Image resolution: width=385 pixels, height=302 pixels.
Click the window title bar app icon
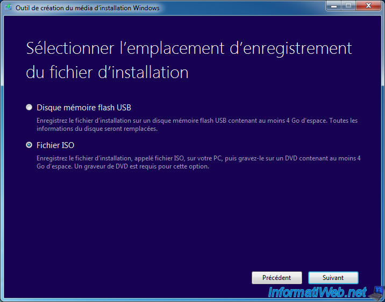[8, 7]
